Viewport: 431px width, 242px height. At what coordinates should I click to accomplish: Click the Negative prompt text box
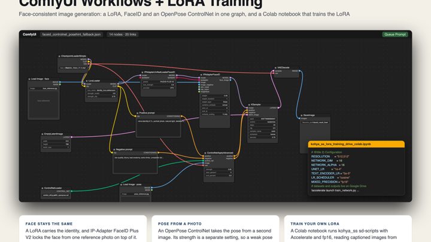135,164
